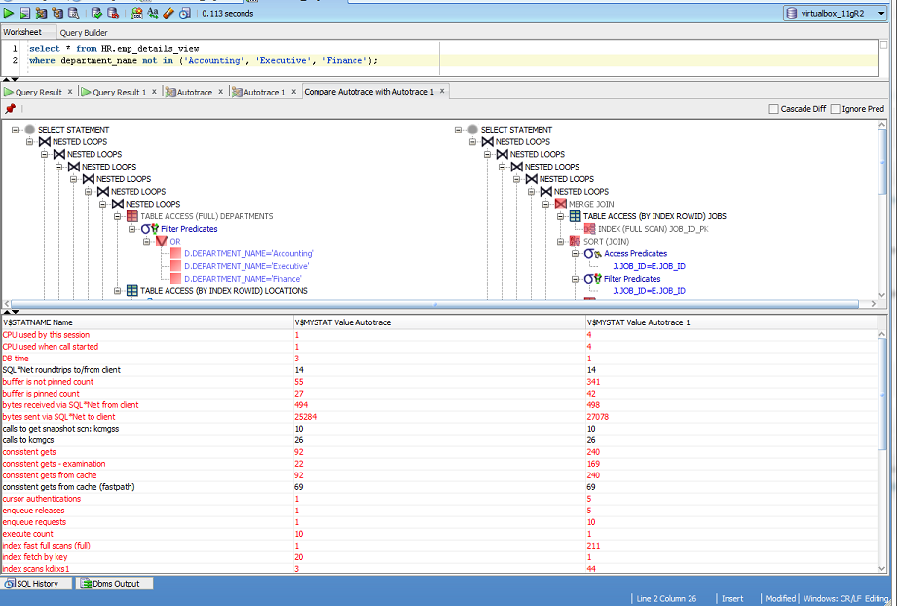Screen dimensions: 897x606
Task: Run the statement with the green arrow
Action: pyautogui.click(x=8, y=13)
